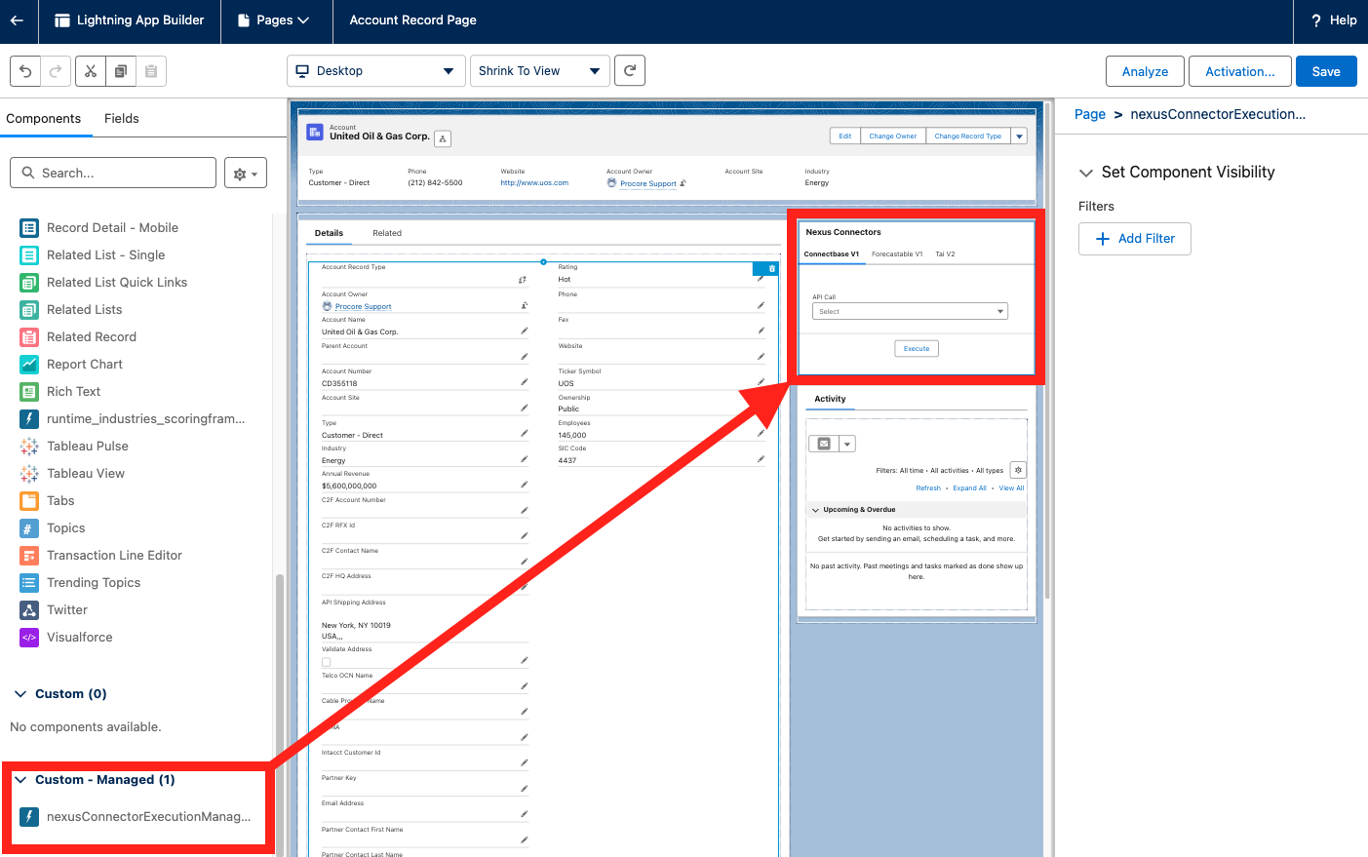Image resolution: width=1368 pixels, height=857 pixels.
Task: Open the Related tab on canvas
Action: coord(387,233)
